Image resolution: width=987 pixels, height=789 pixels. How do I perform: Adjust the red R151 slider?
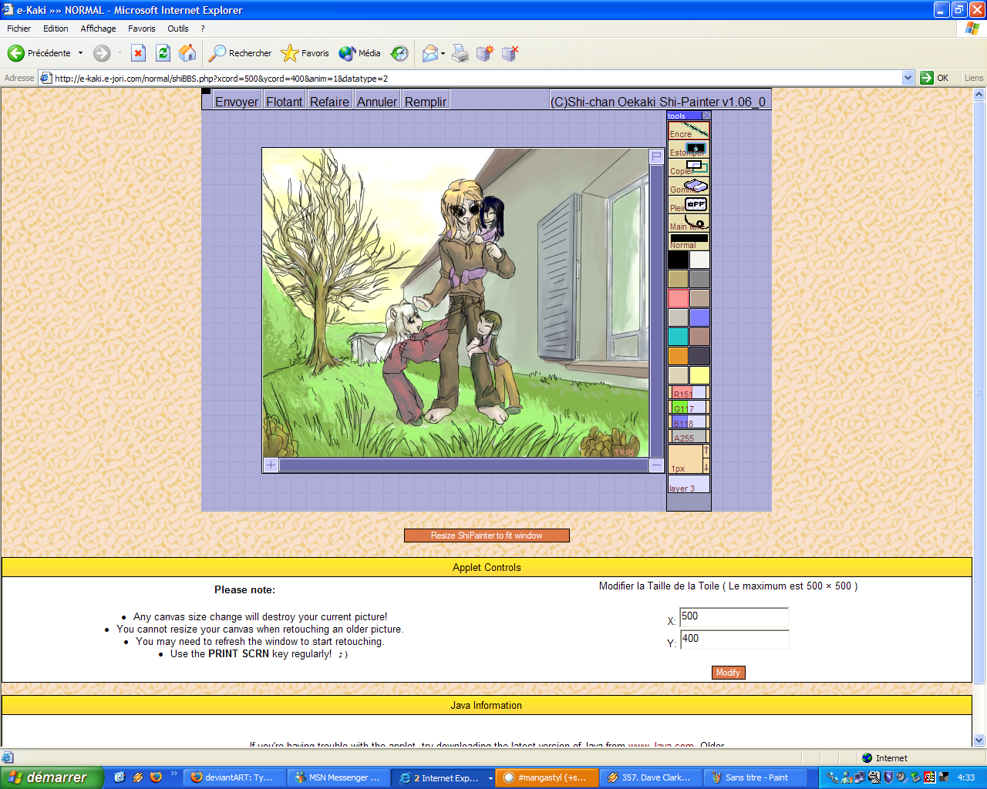tap(689, 393)
